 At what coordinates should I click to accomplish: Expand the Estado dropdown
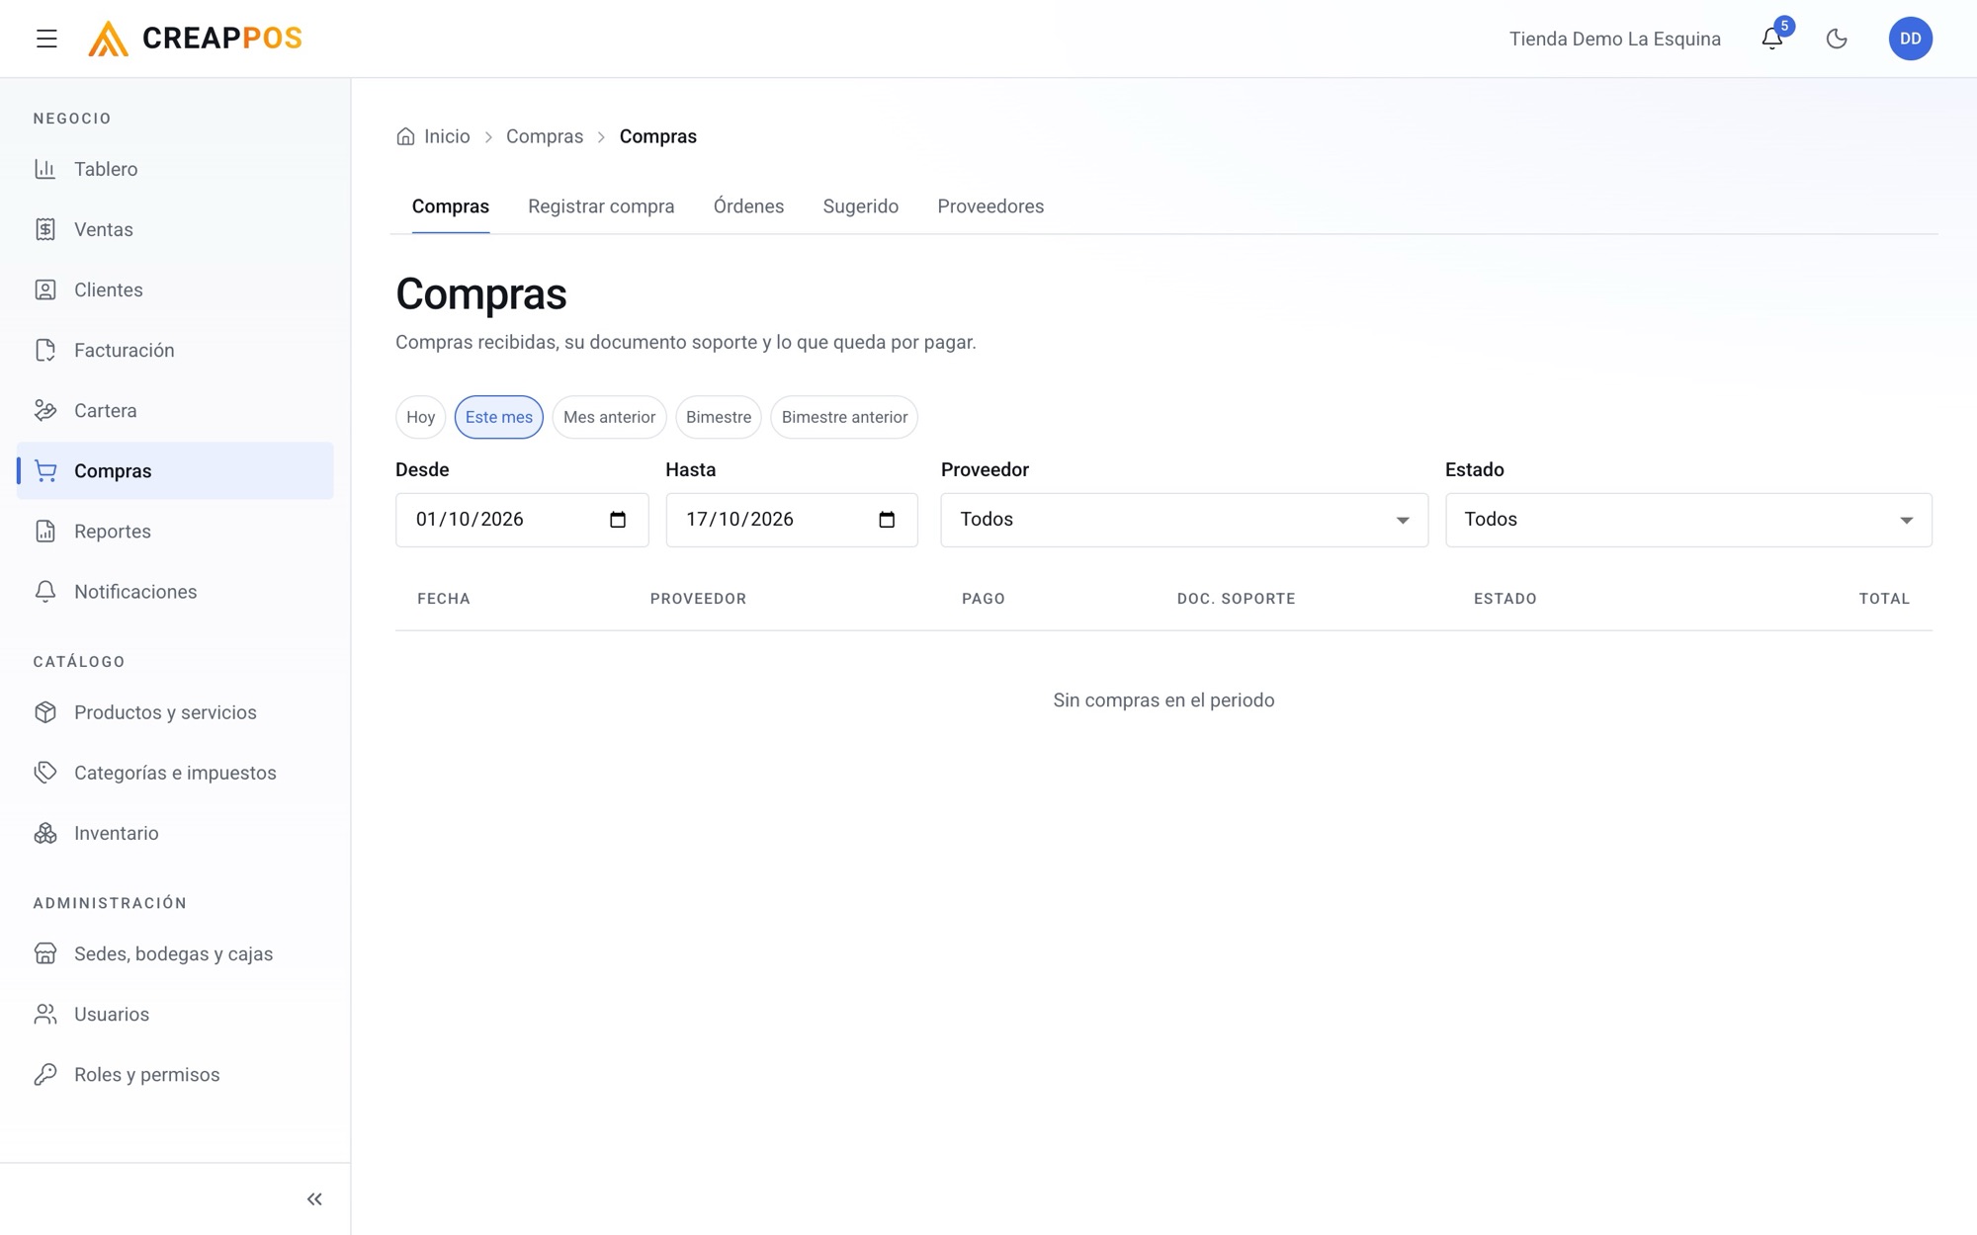[1688, 520]
